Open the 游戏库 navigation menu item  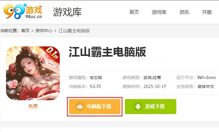(x=159, y=12)
